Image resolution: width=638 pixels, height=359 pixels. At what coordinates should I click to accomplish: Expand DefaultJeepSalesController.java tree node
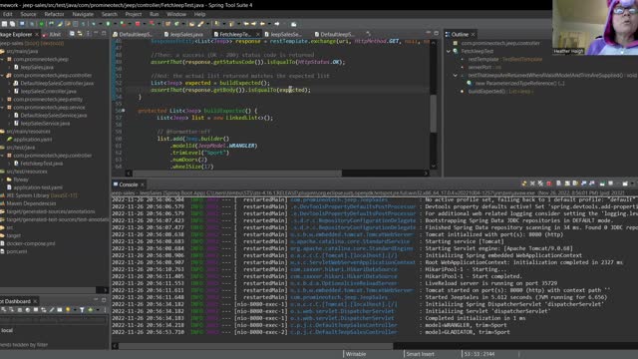9,83
